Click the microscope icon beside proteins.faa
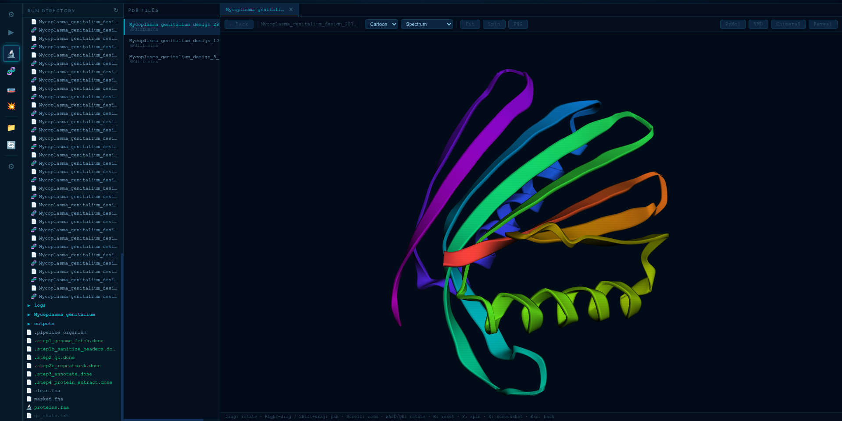Screen dimensions: 842x421 click(x=29, y=407)
